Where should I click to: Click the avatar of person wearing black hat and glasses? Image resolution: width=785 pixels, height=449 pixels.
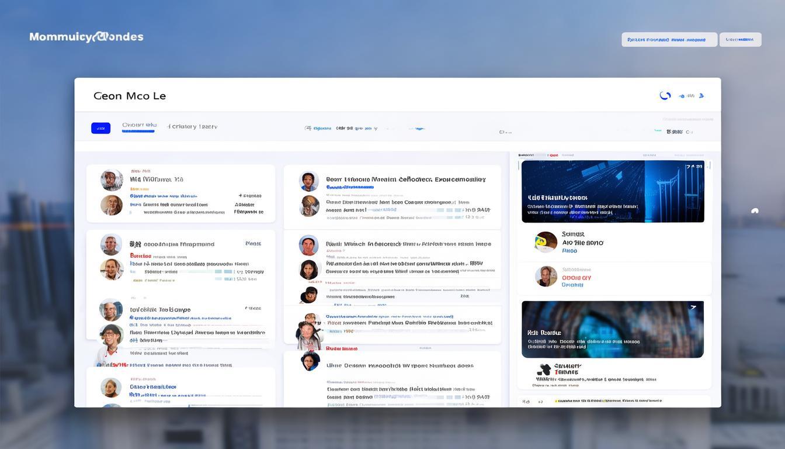[111, 336]
